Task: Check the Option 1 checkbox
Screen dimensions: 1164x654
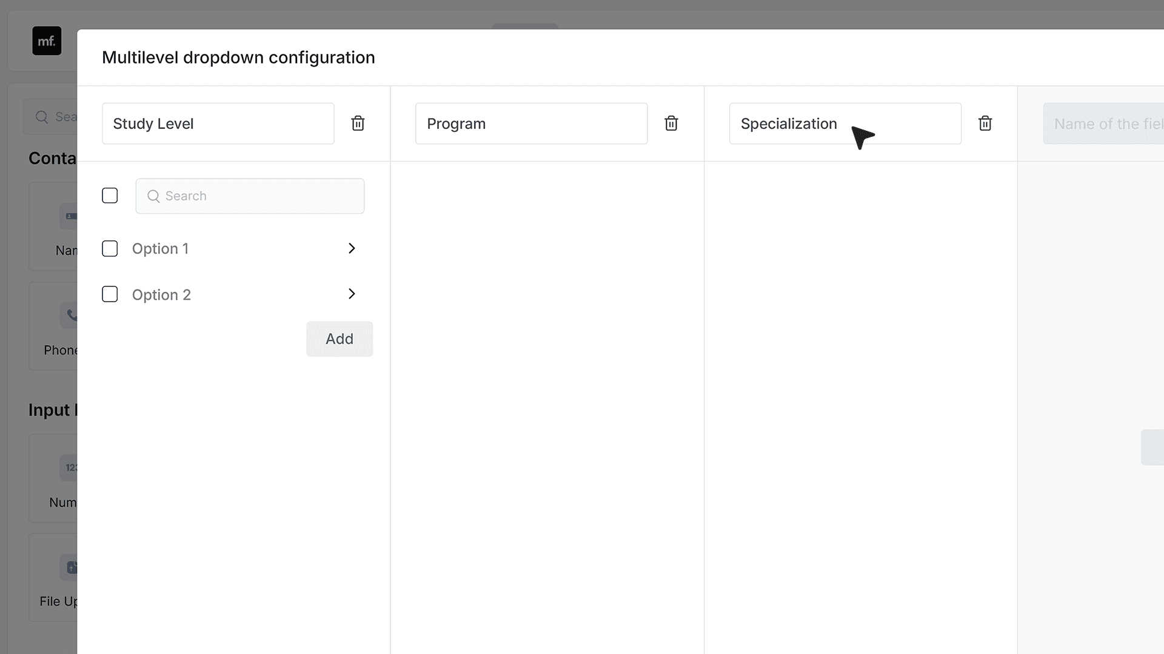Action: coord(110,249)
